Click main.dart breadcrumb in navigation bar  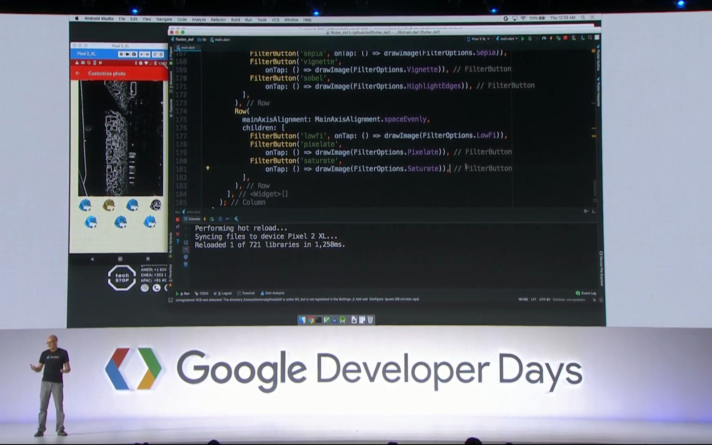coord(220,40)
